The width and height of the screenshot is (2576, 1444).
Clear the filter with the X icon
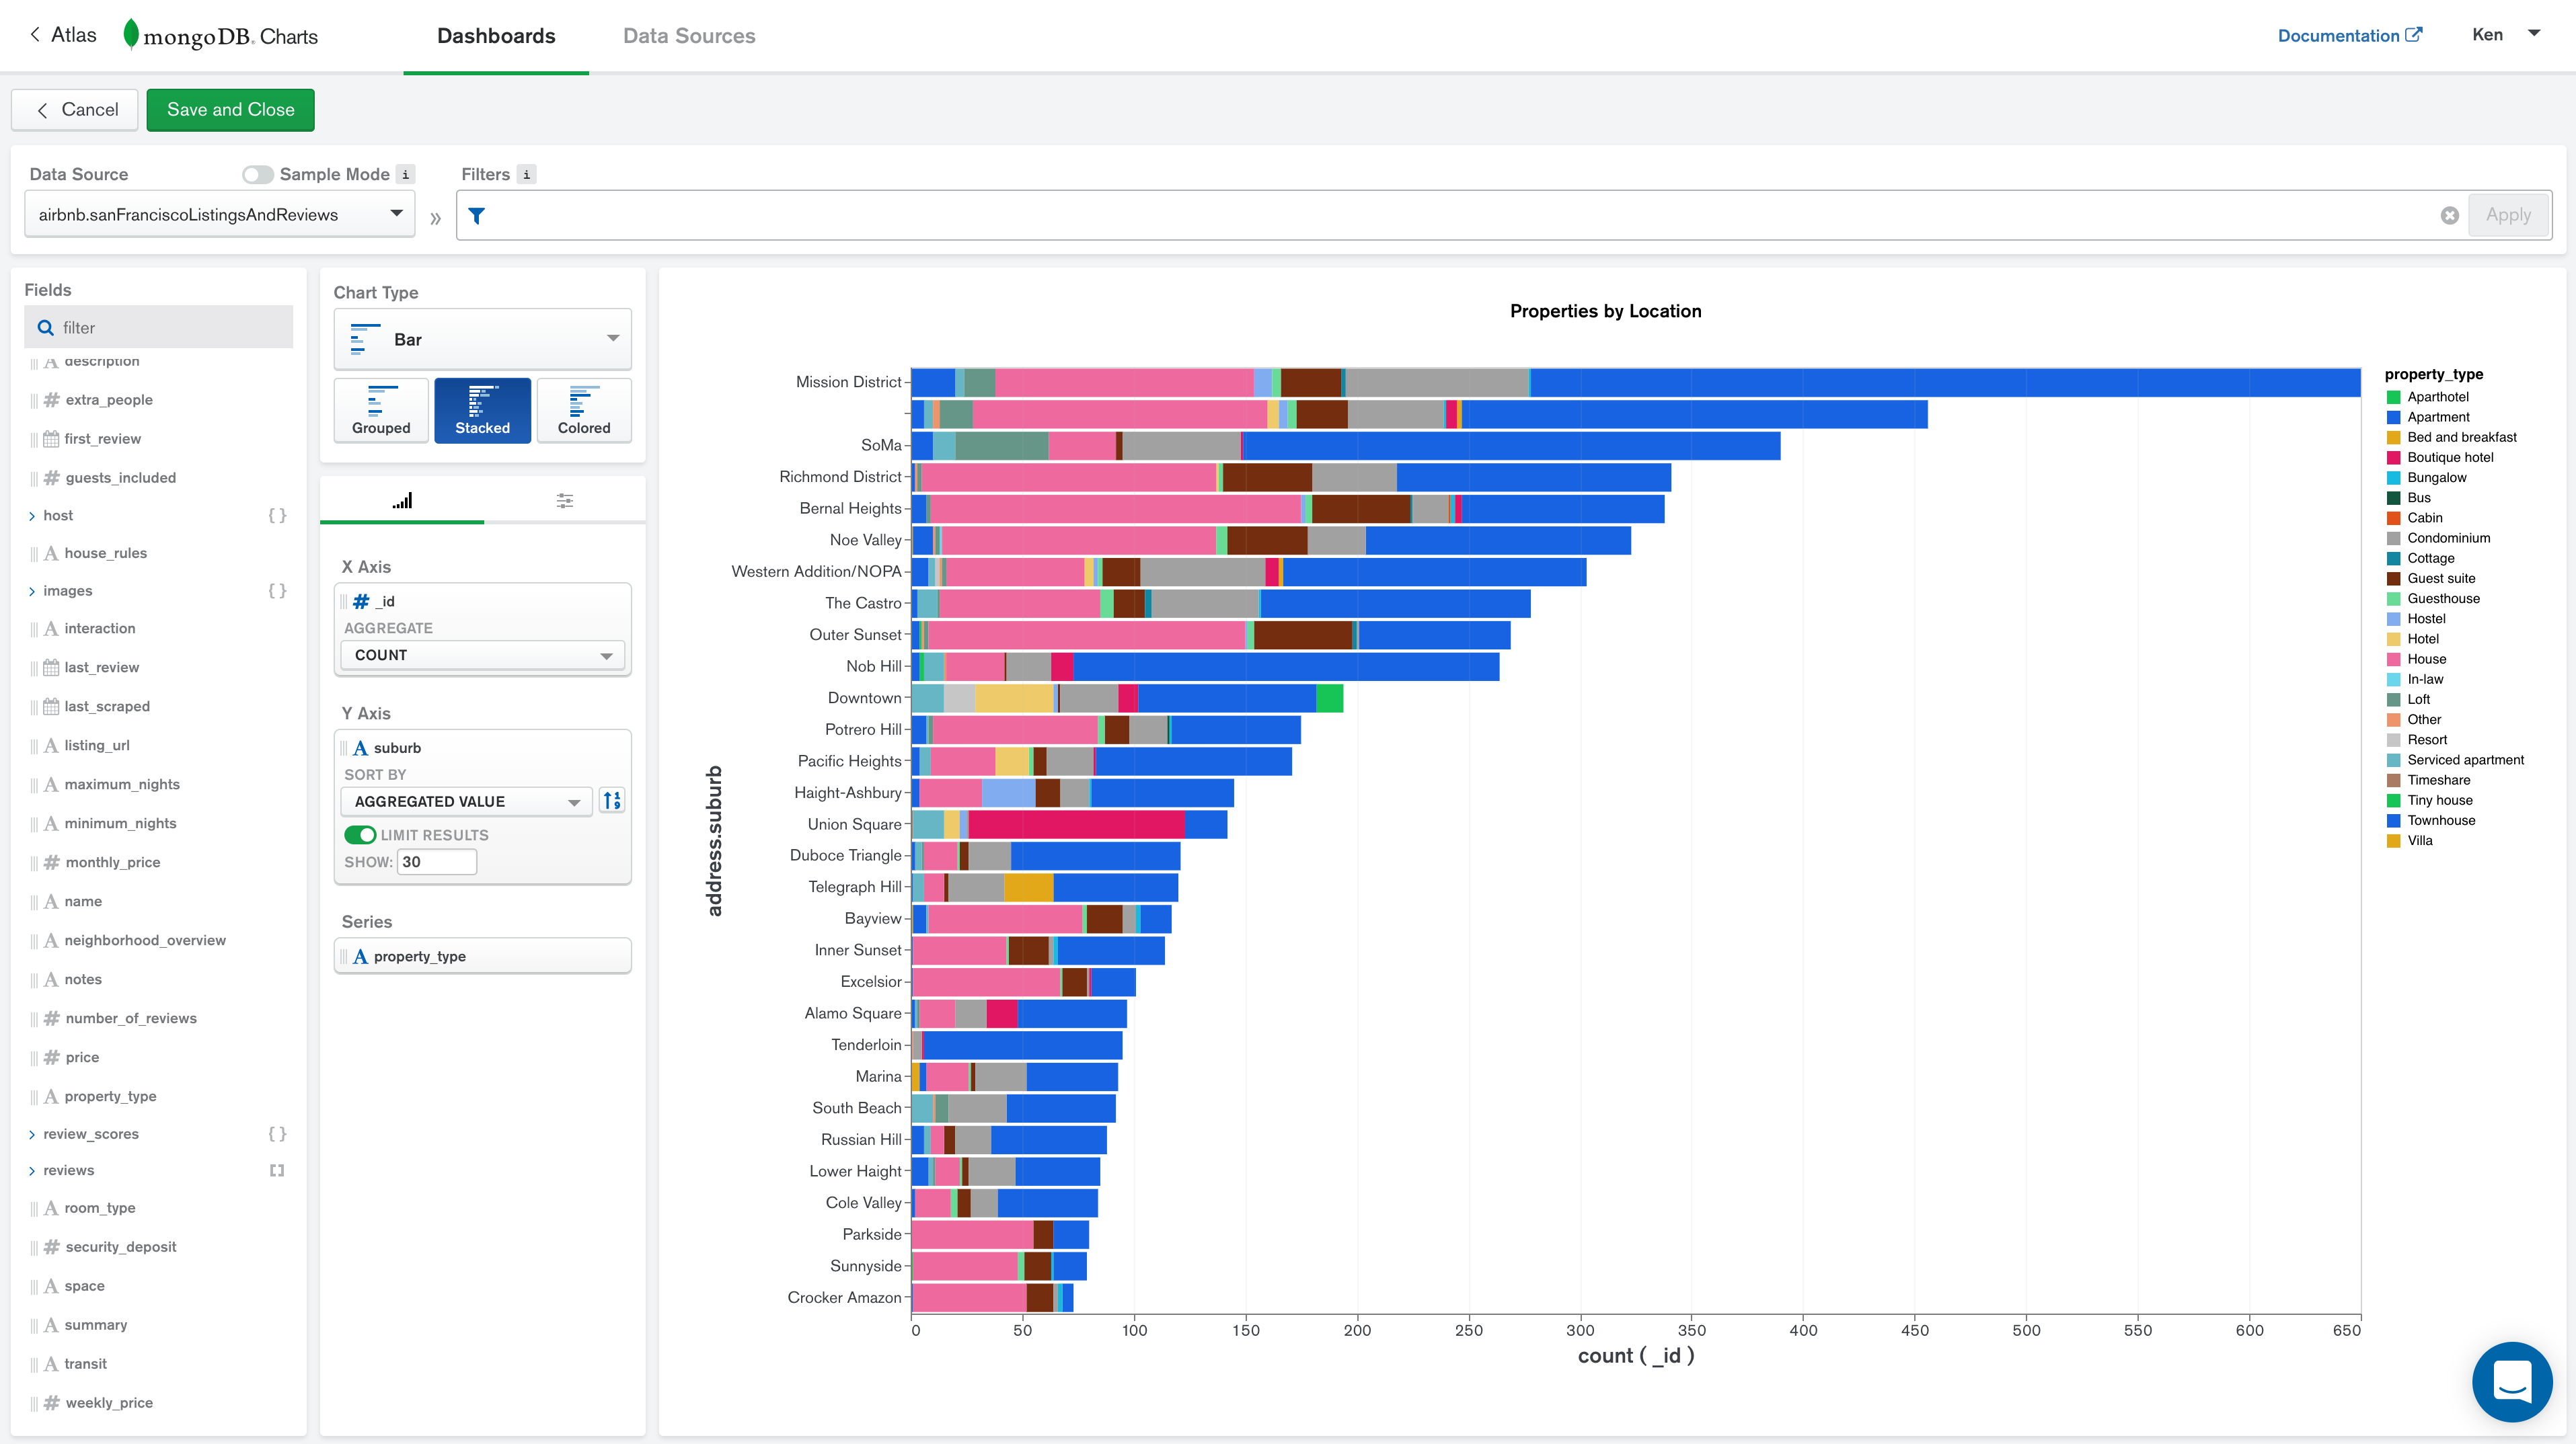2449,216
